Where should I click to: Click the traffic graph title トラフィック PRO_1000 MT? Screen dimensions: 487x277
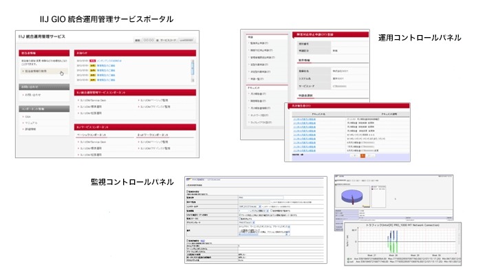pyautogui.click(x=402, y=225)
